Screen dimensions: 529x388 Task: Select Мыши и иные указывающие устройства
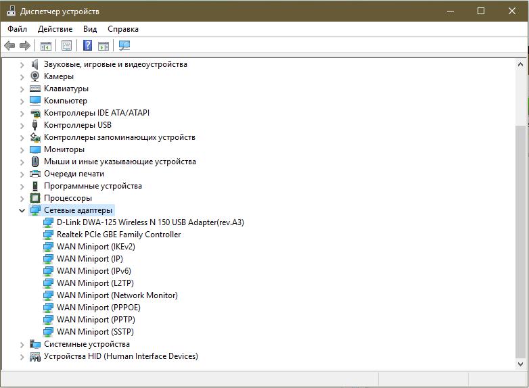(x=120, y=162)
